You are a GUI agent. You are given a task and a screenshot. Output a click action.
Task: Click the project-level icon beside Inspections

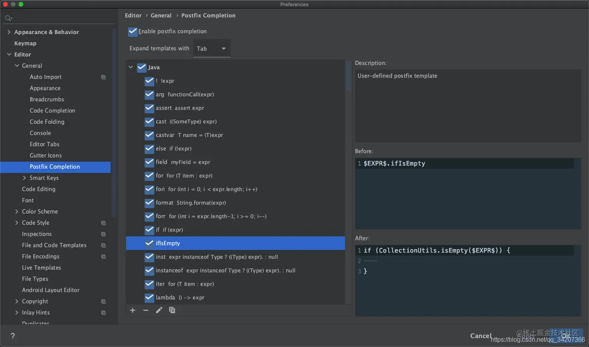coord(103,234)
